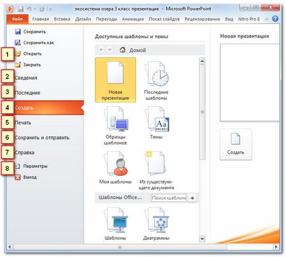Click the Домой home icon
Screen dimensions: 286x257
coord(123,50)
